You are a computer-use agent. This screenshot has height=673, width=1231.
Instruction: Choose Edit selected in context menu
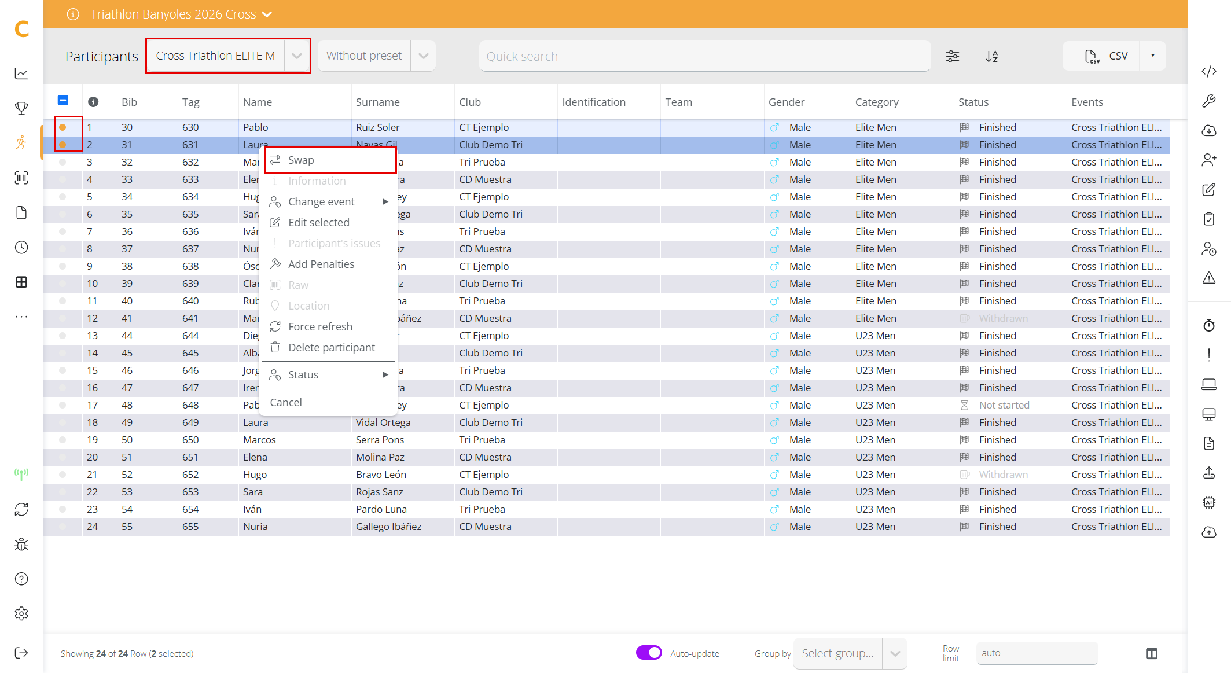[328, 222]
